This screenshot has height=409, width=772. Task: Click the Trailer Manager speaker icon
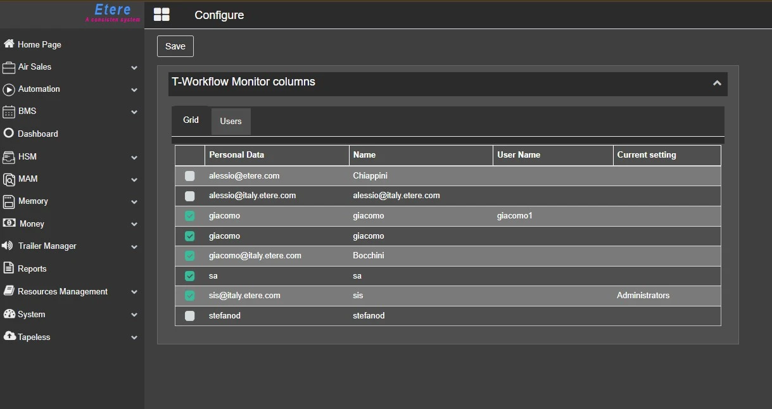tap(8, 246)
